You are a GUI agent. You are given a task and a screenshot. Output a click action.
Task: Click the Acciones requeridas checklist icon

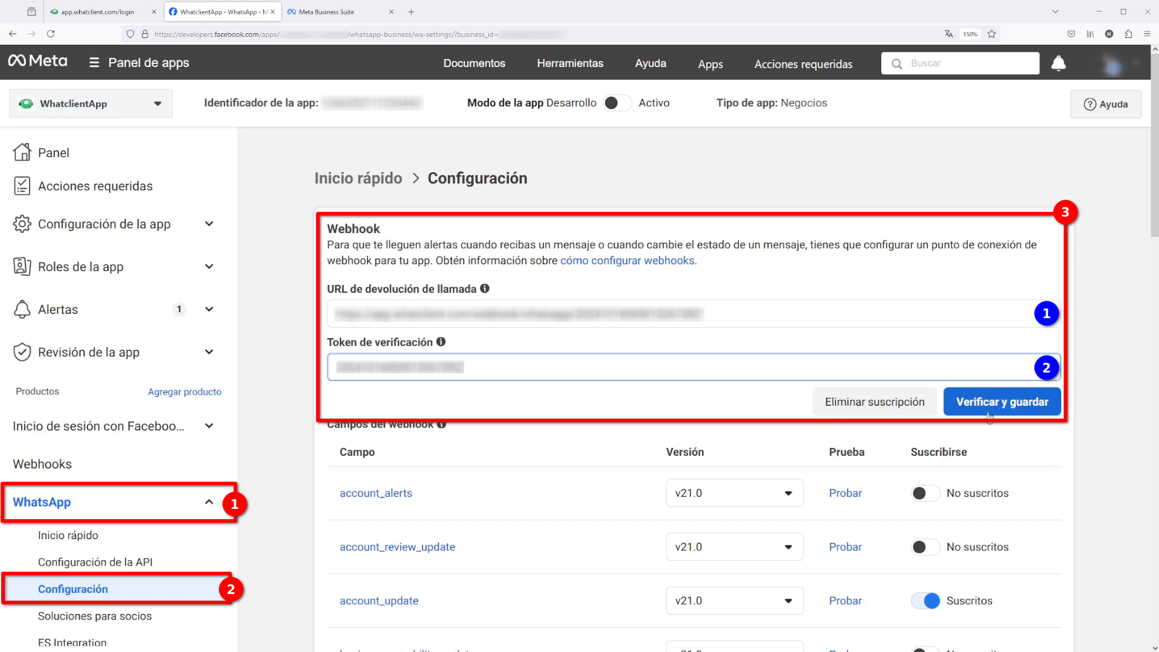pos(22,186)
